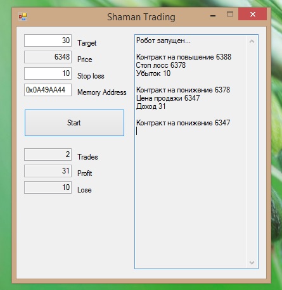
Task: Click log line 'Робот запущен...'
Action: (163, 41)
